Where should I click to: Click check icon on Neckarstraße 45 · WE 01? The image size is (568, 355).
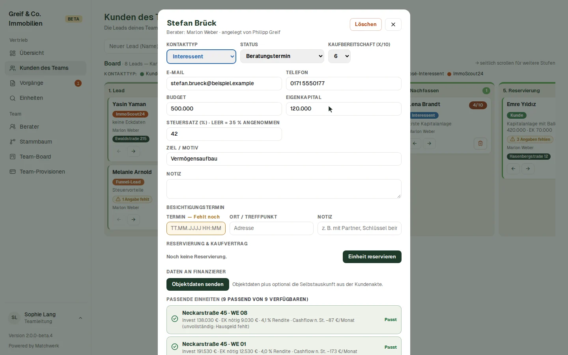[175, 347]
